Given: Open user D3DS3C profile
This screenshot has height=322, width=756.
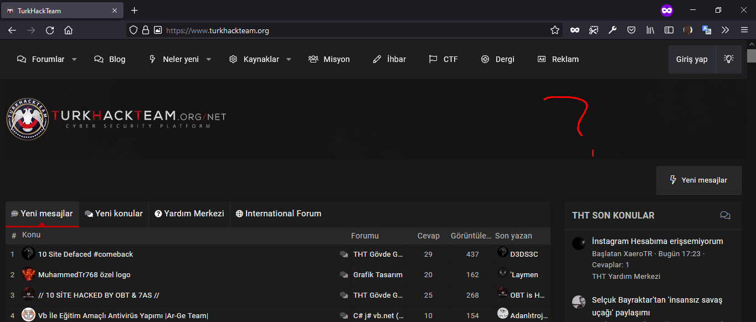Looking at the screenshot, I should [524, 254].
